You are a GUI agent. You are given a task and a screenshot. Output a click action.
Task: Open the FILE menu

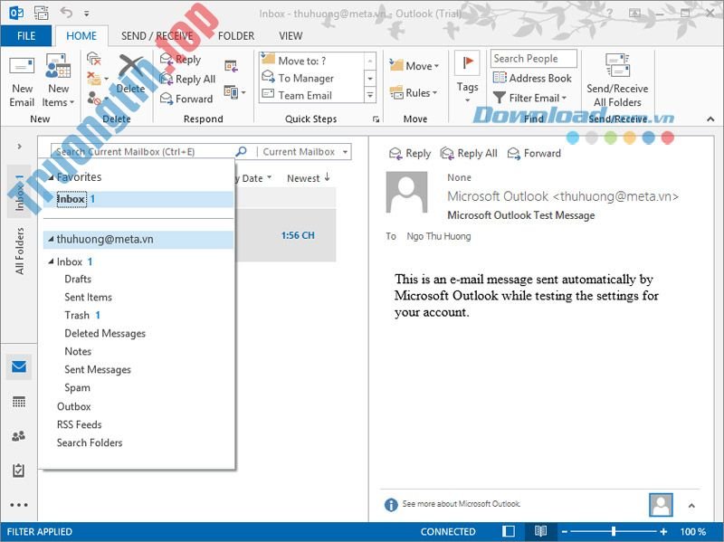tap(26, 35)
